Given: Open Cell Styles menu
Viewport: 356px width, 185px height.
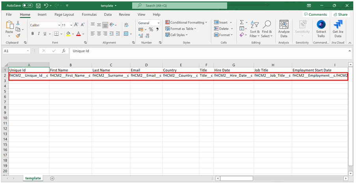Looking at the screenshot, I should [176, 35].
